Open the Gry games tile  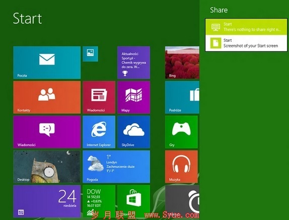click(181, 132)
